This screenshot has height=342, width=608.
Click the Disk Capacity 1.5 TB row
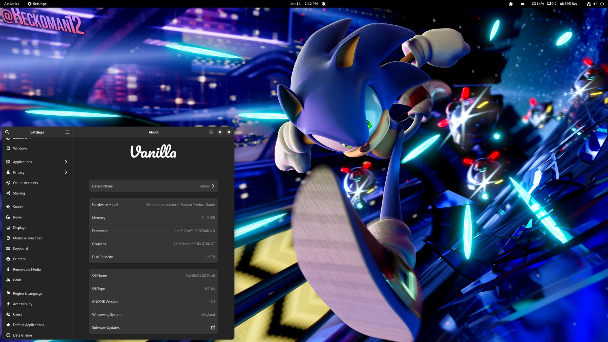click(154, 257)
